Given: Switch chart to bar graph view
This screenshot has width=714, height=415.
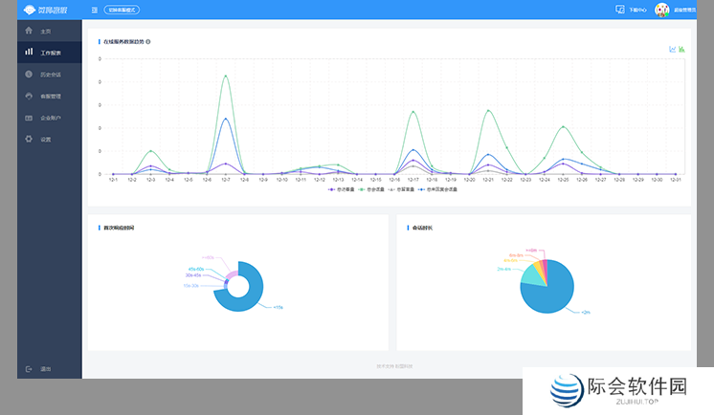Looking at the screenshot, I should (681, 49).
